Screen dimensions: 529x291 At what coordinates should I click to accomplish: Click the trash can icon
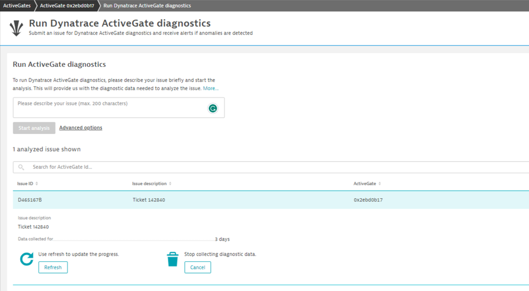coord(173,259)
